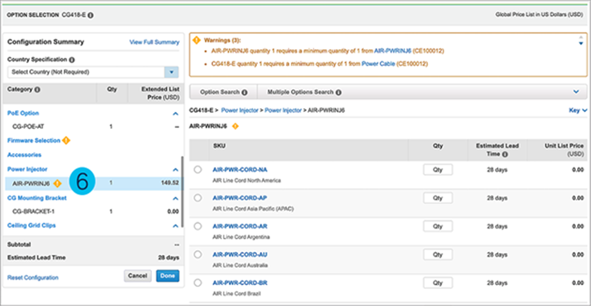Click the 149.52 extended price value
This screenshot has width=591, height=306.
(x=170, y=183)
